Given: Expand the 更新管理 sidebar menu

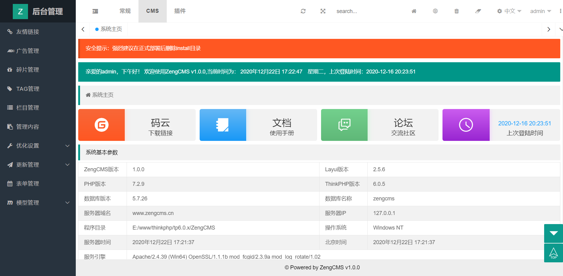Looking at the screenshot, I should point(38,165).
